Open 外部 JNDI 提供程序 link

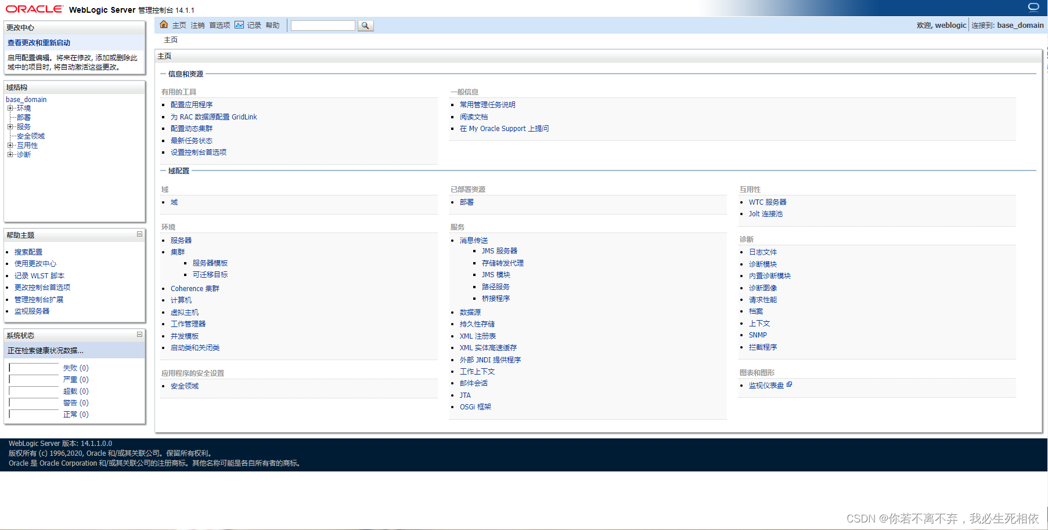tap(491, 360)
